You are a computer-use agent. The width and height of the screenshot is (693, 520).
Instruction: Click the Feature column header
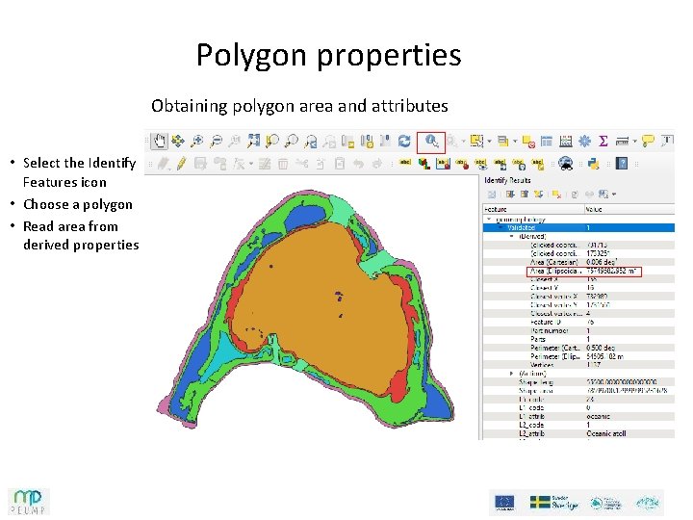533,209
